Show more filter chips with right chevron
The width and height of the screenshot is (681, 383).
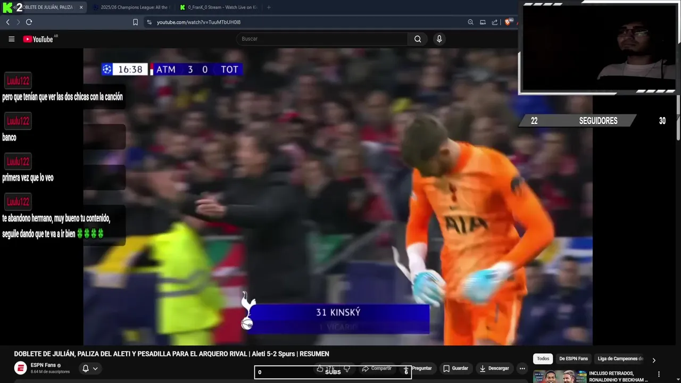point(654,360)
